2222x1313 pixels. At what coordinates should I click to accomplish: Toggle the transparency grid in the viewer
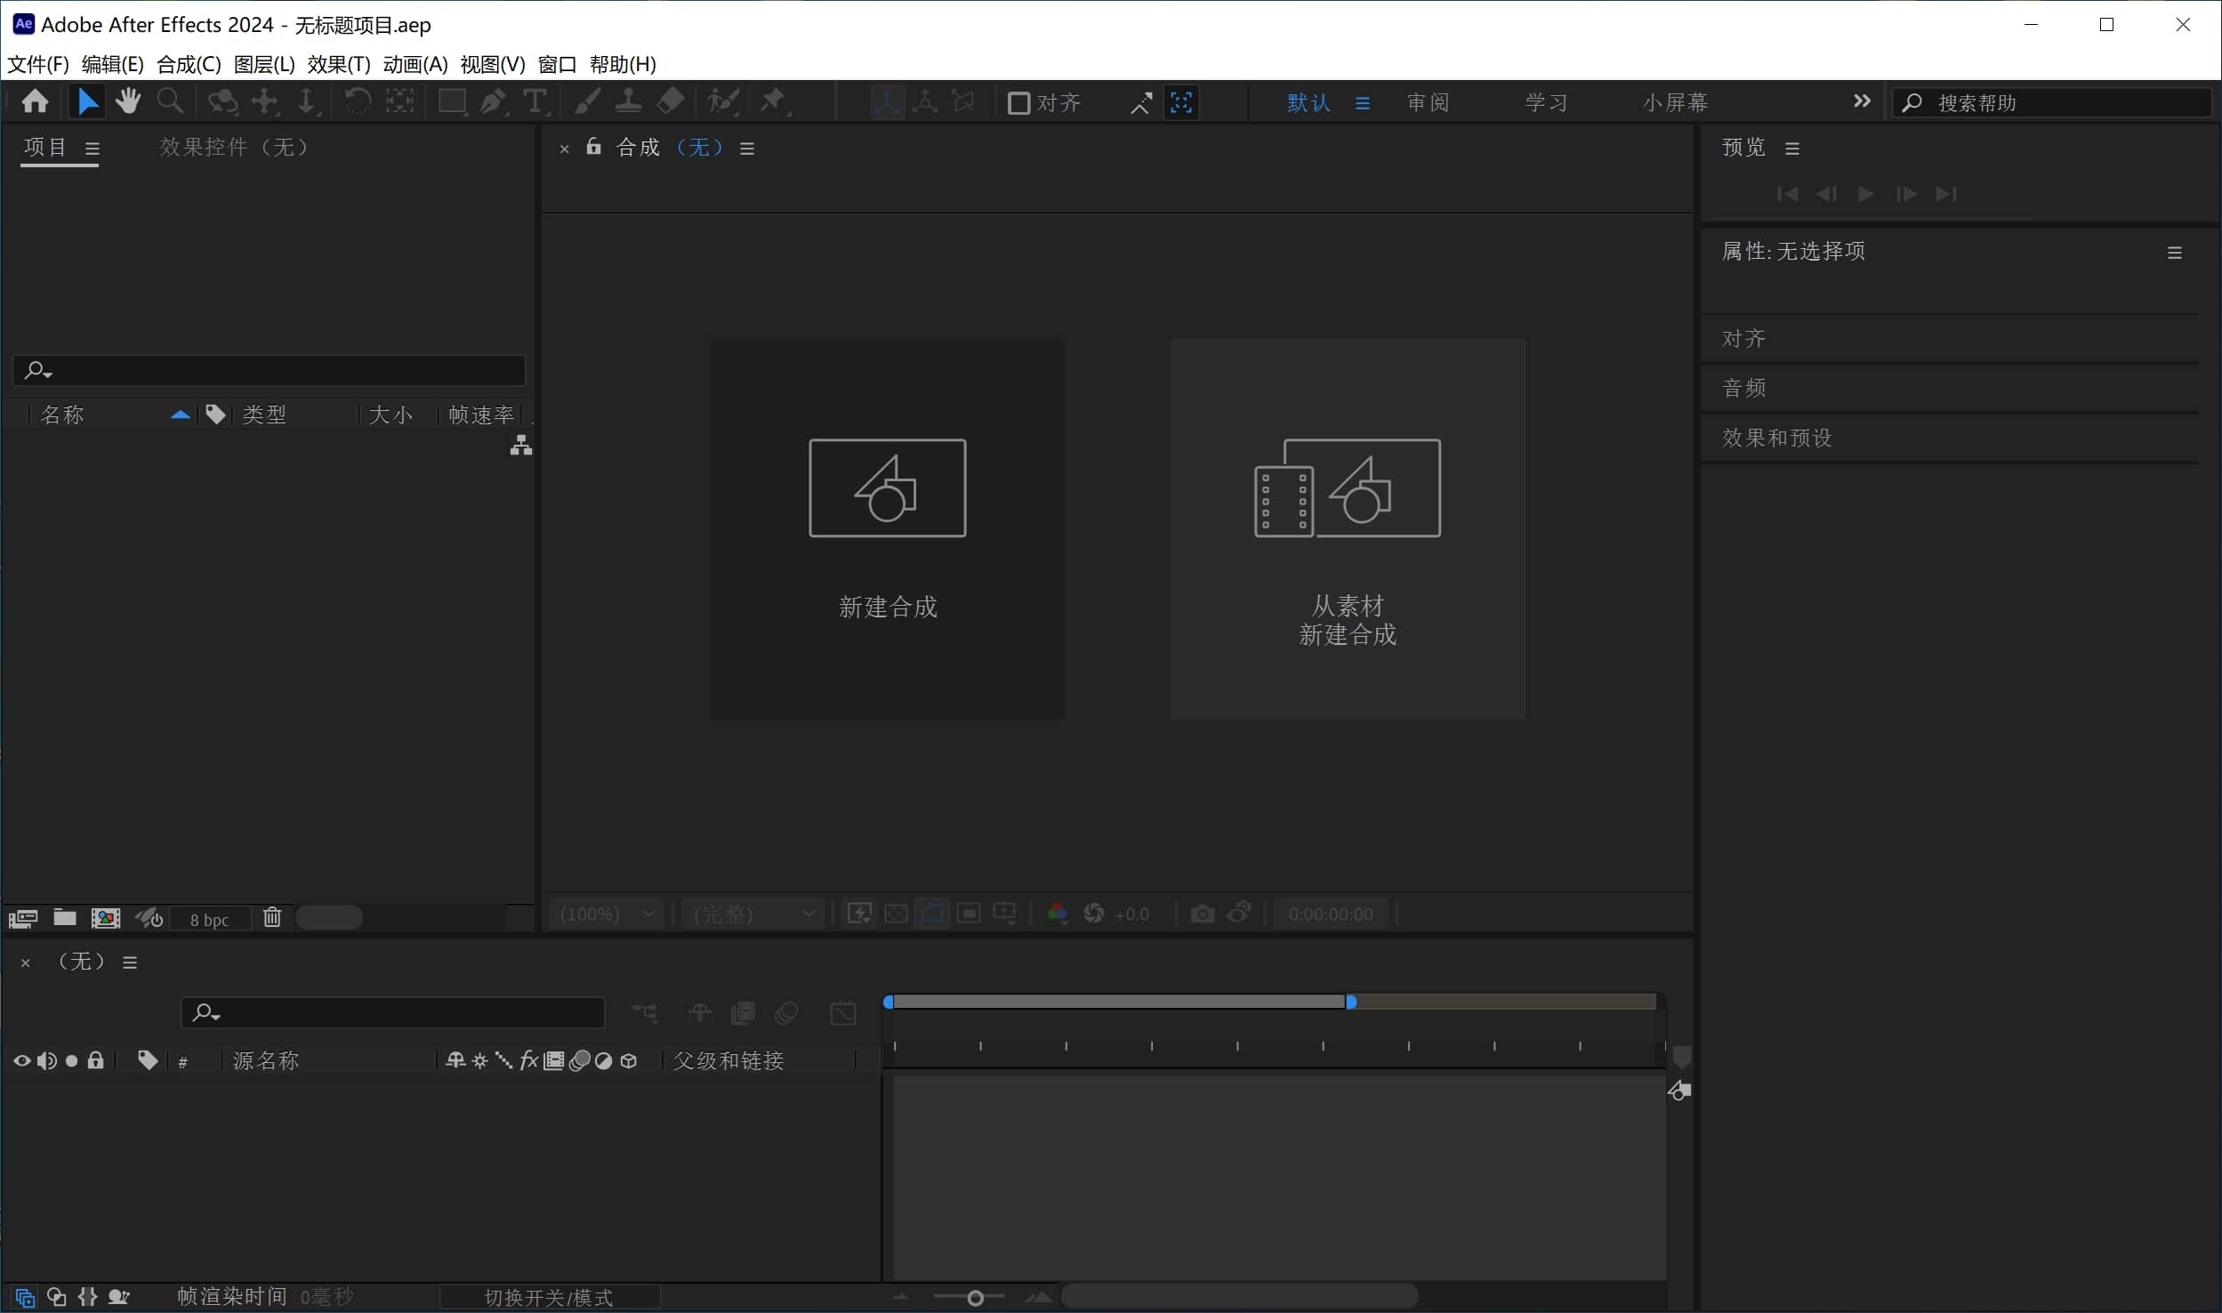(x=896, y=914)
